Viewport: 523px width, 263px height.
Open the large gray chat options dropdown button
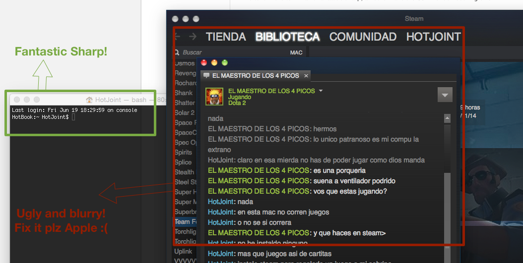[445, 95]
